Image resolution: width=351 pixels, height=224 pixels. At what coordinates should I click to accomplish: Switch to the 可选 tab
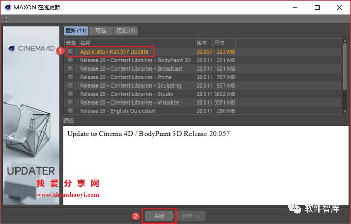pos(101,30)
